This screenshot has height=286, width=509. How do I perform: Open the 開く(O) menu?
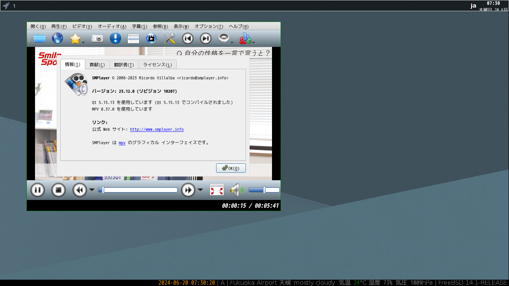(38, 26)
